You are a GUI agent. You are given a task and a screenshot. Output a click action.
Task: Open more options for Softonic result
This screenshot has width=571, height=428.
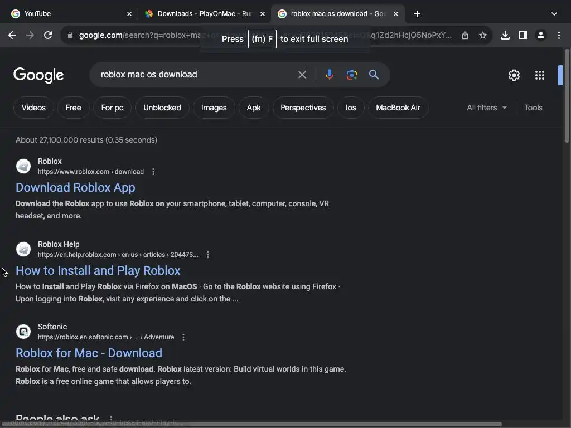point(183,337)
